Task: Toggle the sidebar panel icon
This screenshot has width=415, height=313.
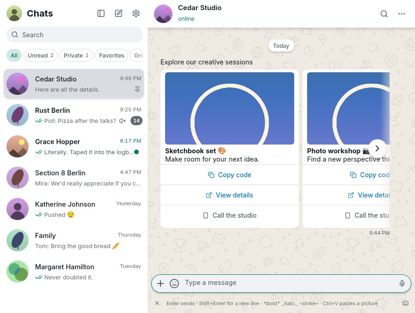Action: point(101,13)
